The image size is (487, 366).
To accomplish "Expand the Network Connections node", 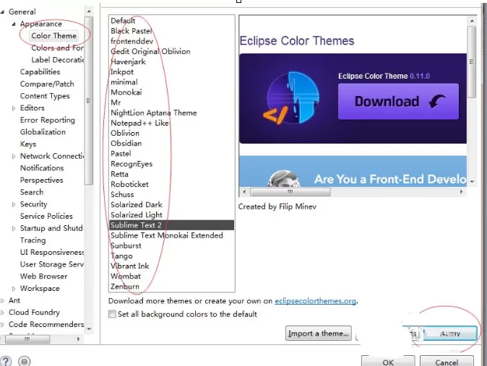I will pos(13,156).
